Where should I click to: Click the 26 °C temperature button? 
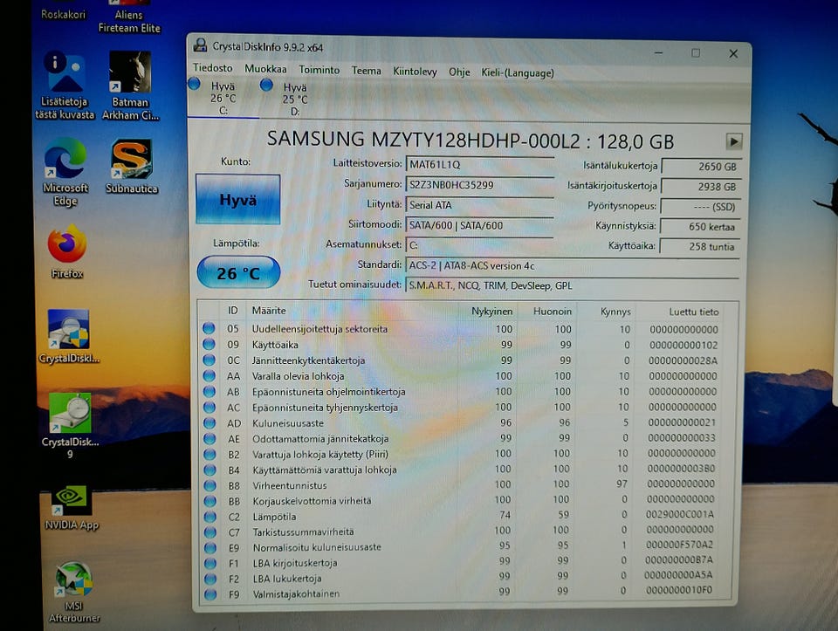point(238,272)
